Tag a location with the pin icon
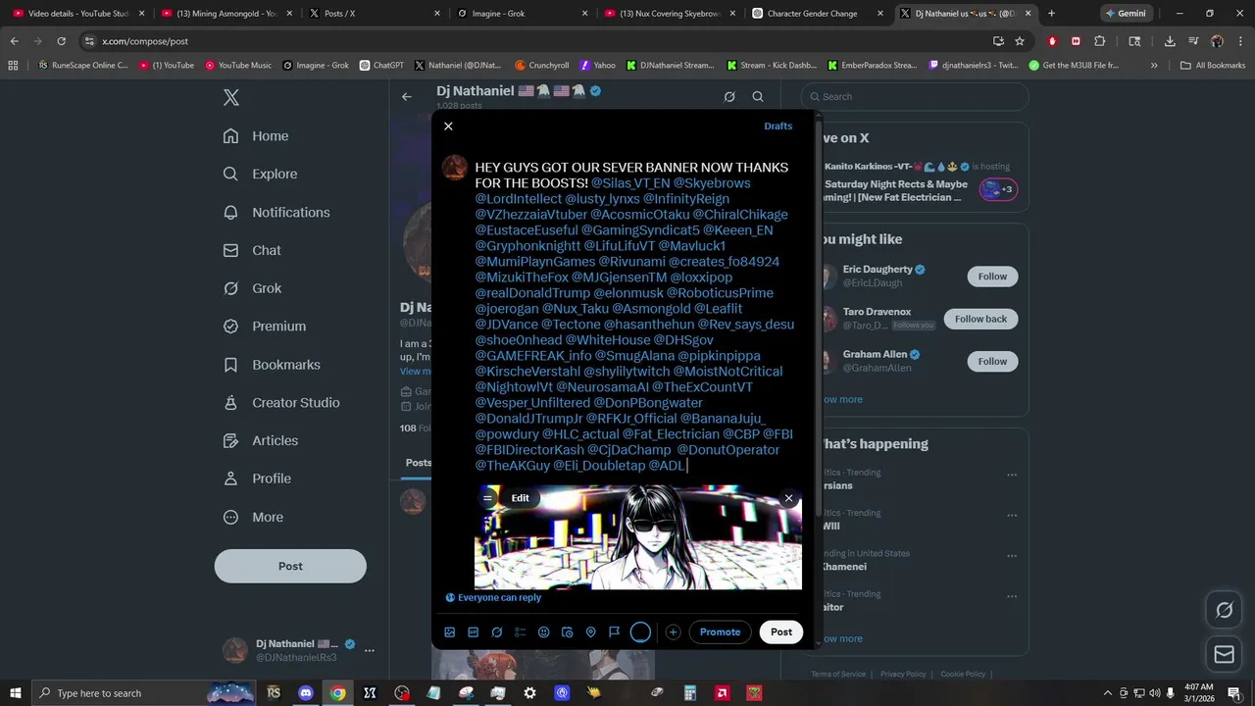The height and width of the screenshot is (706, 1255). coord(590,632)
